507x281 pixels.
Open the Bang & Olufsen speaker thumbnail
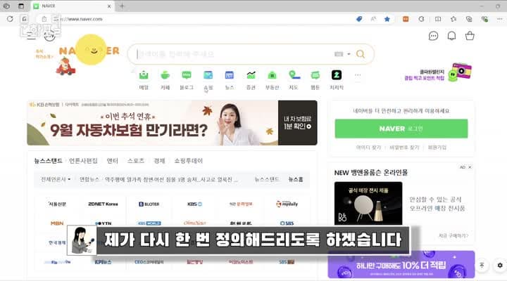tap(368, 203)
